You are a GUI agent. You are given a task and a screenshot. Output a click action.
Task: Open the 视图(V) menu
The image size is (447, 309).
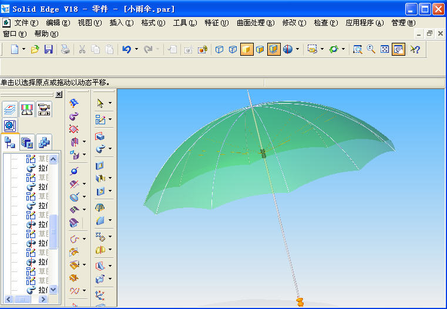[90, 23]
